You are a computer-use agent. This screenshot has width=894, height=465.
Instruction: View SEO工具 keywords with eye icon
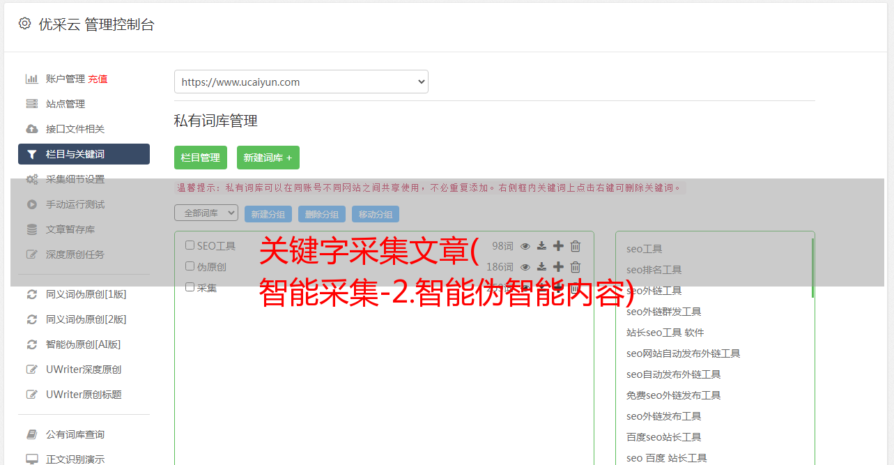point(525,245)
